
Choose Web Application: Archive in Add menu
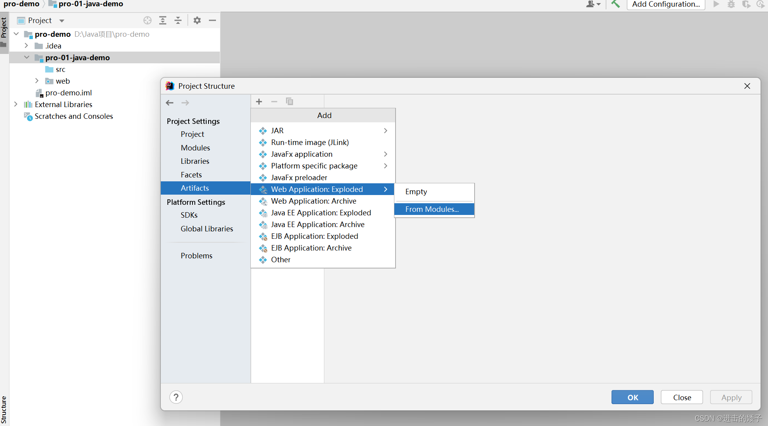(x=313, y=201)
